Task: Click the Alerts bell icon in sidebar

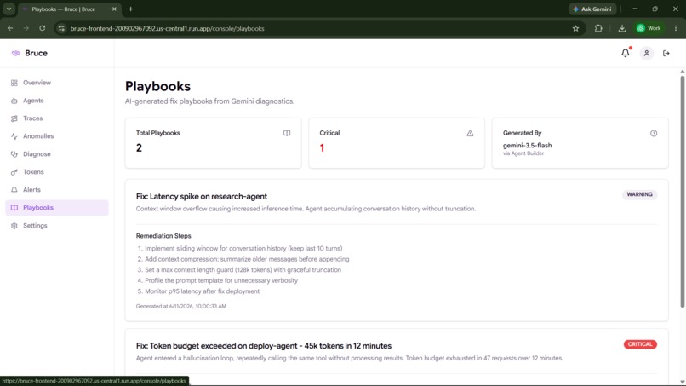Action: click(14, 190)
